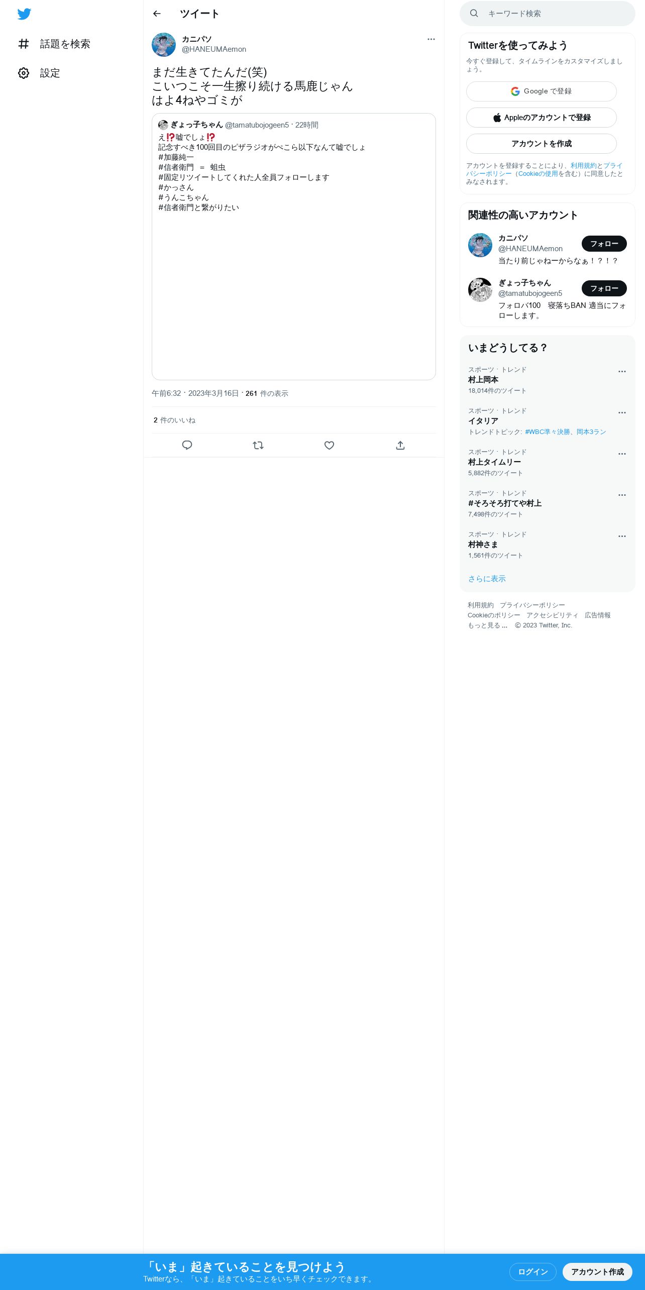Open more options for #そろそろ打てや村上 trend
Viewport: 645px width, 1290px height.
pos(622,495)
